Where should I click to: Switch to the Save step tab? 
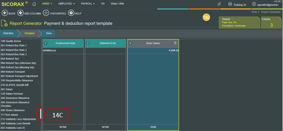point(49,34)
